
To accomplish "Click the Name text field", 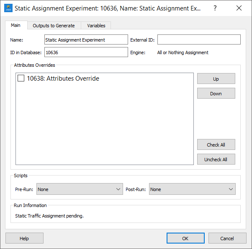I will click(x=86, y=39).
